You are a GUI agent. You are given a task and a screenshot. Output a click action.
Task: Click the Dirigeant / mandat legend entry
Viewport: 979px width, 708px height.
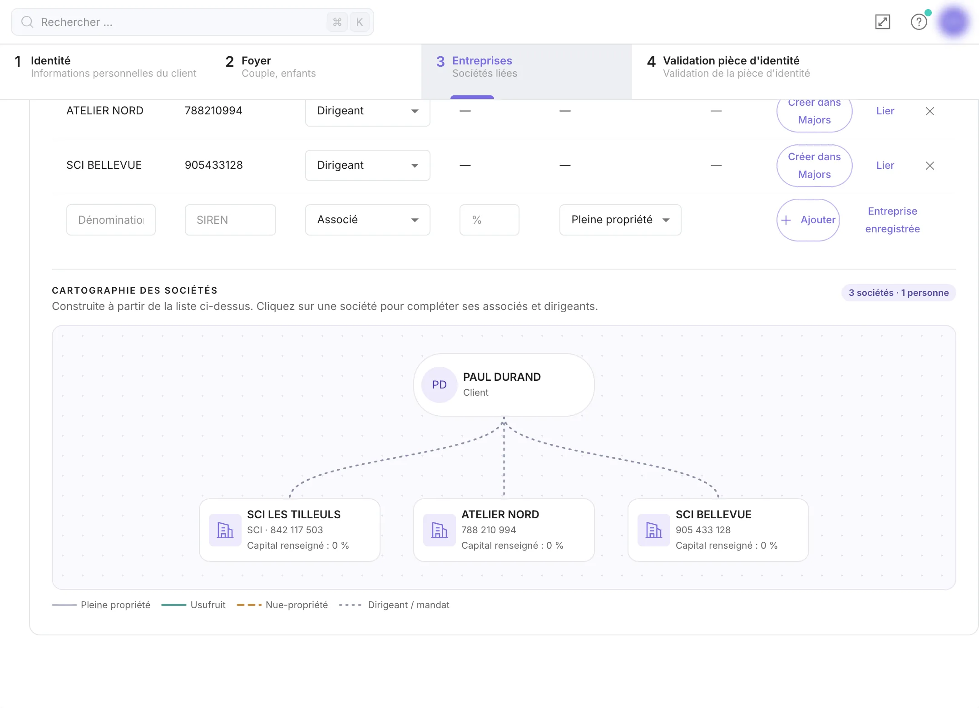[394, 605]
